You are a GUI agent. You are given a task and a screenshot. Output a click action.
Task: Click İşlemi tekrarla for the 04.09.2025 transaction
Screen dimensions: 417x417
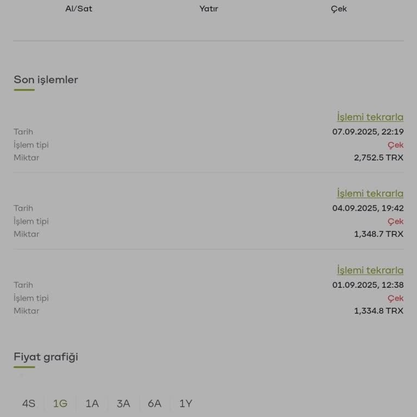[x=370, y=193]
